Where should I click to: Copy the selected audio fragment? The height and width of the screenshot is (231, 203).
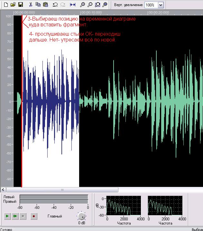[38, 5]
